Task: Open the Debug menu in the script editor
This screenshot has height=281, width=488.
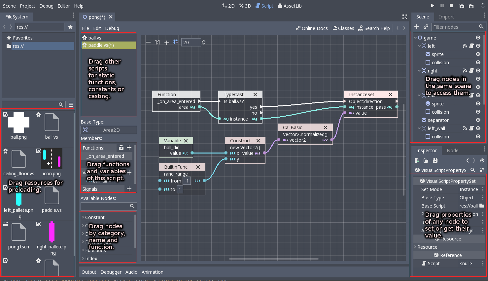Action: 112,28
